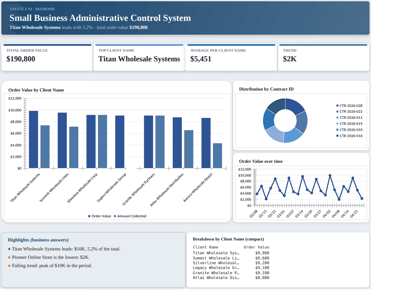The image size is (394, 296).
Task: Click the dashboard title Small Business Administrative Control System
Action: click(100, 18)
